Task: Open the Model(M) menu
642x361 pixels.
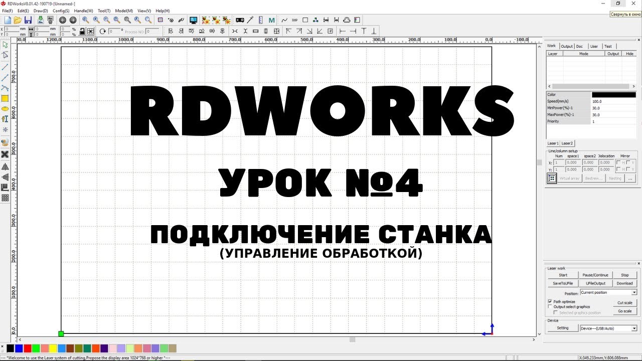Action: (124, 11)
